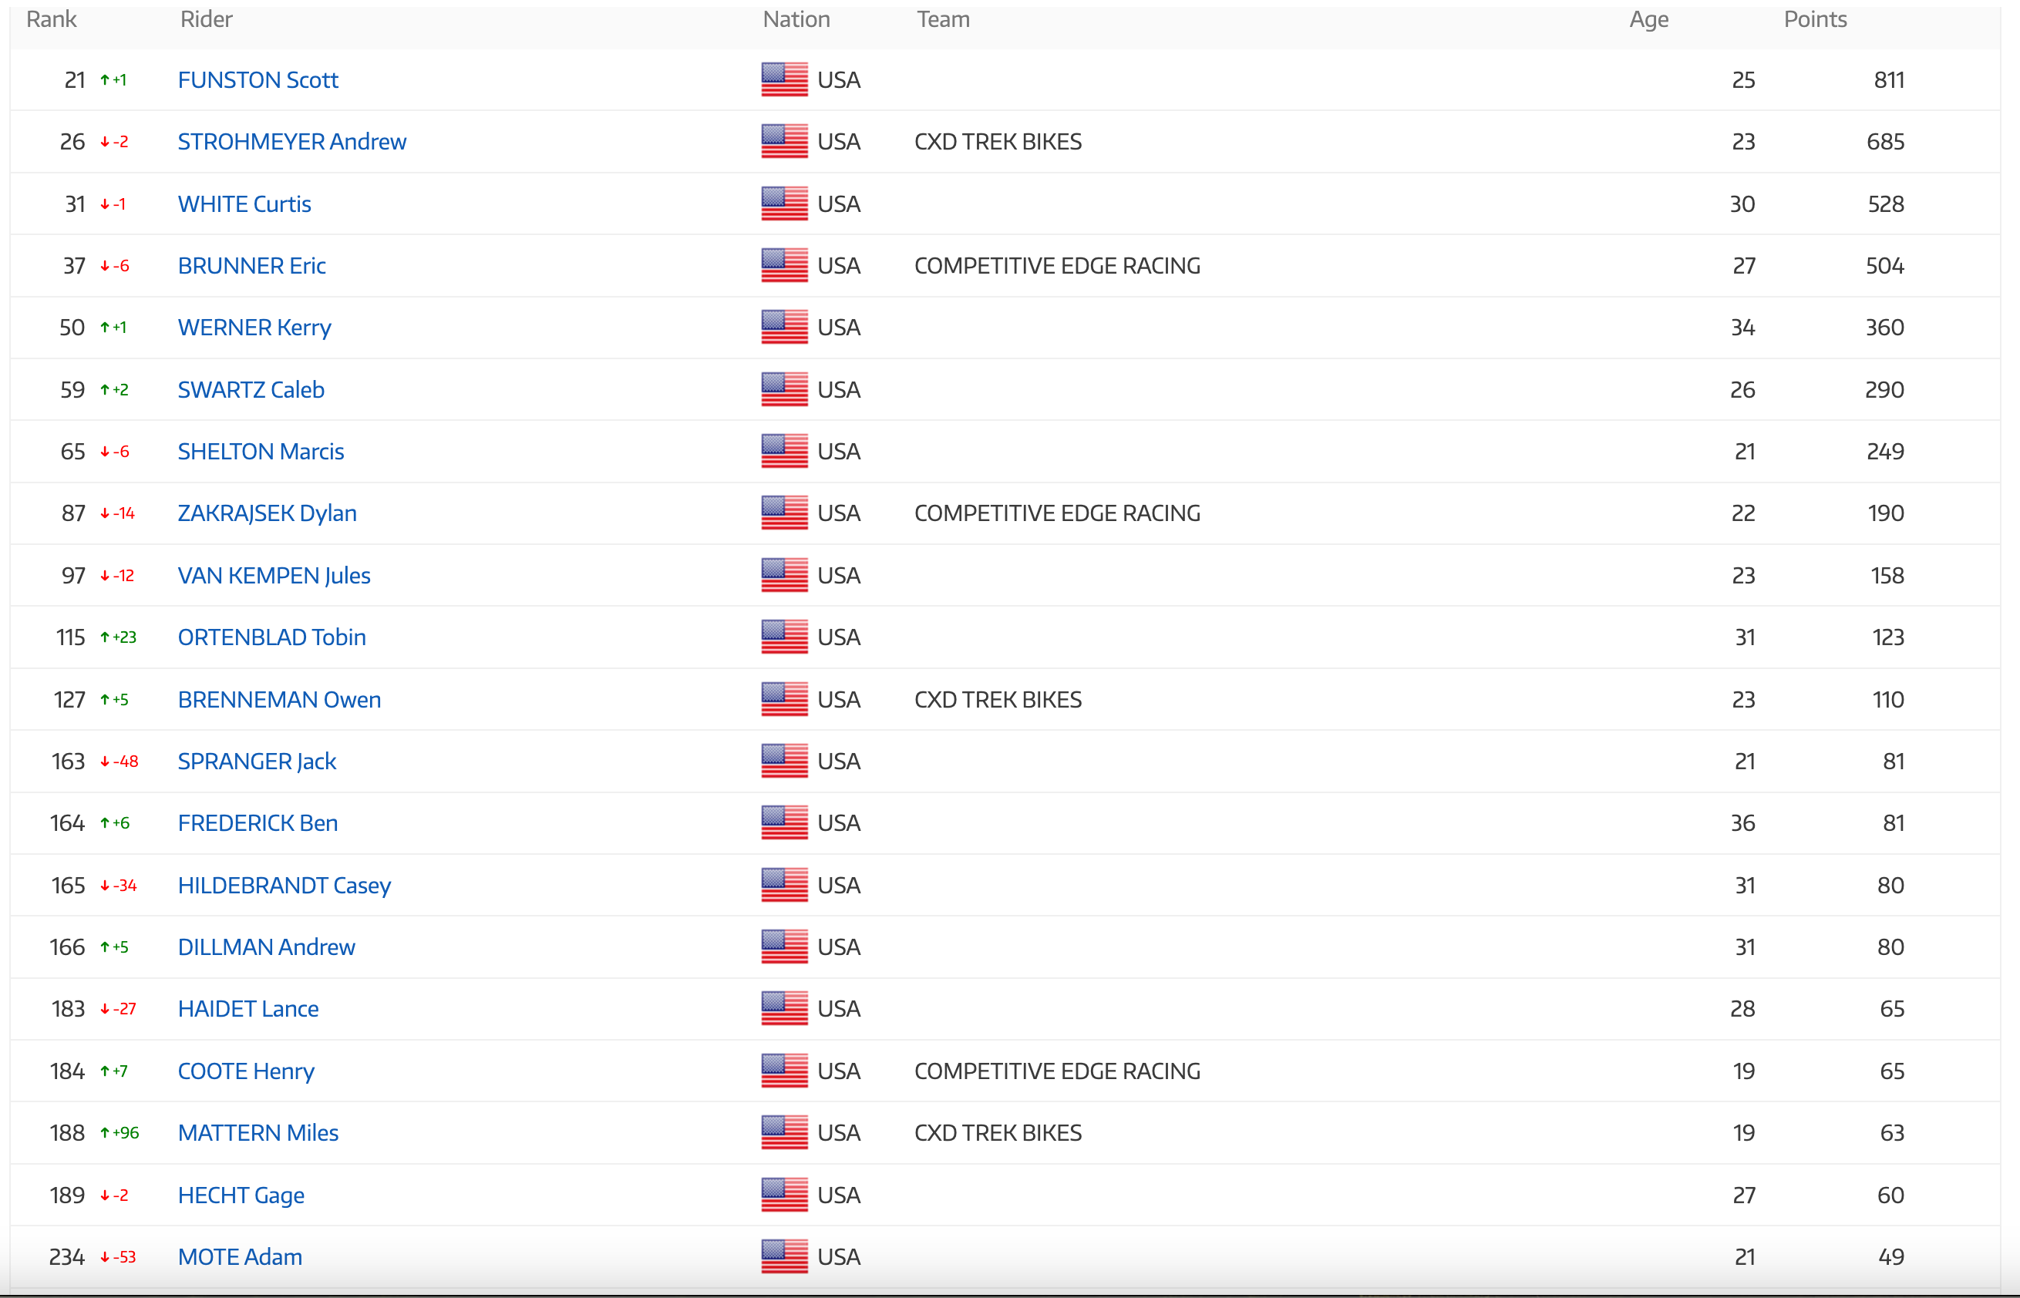
Task: Click ZAKRAJSEK Dylan rider name
Action: (267, 513)
